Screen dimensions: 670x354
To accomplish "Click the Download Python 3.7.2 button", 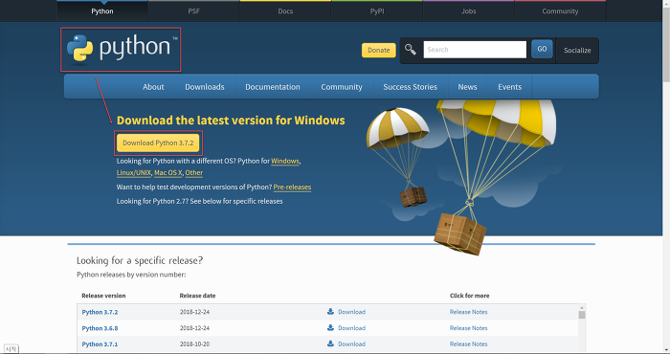I will click(158, 144).
